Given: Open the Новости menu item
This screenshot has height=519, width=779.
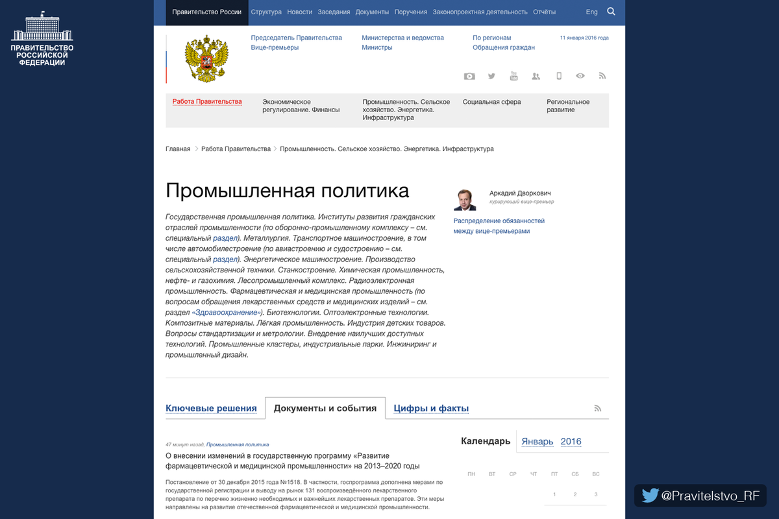Looking at the screenshot, I should tap(299, 12).
